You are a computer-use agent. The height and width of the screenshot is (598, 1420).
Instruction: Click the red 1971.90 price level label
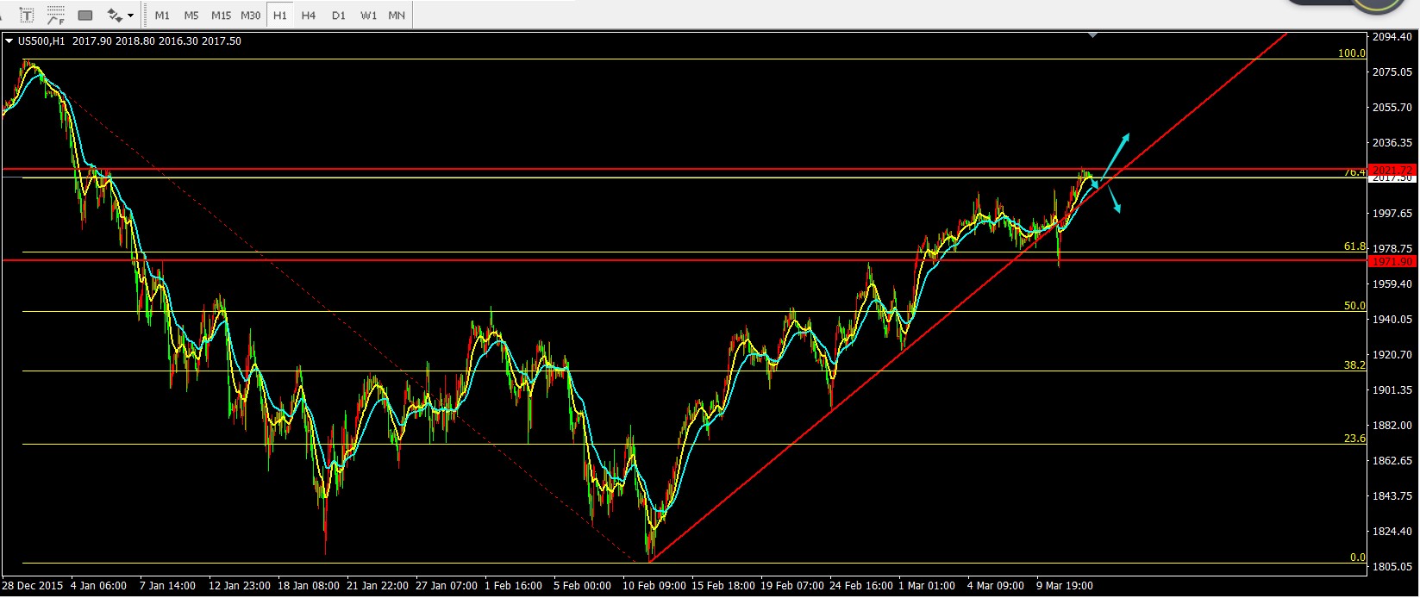[x=1392, y=261]
